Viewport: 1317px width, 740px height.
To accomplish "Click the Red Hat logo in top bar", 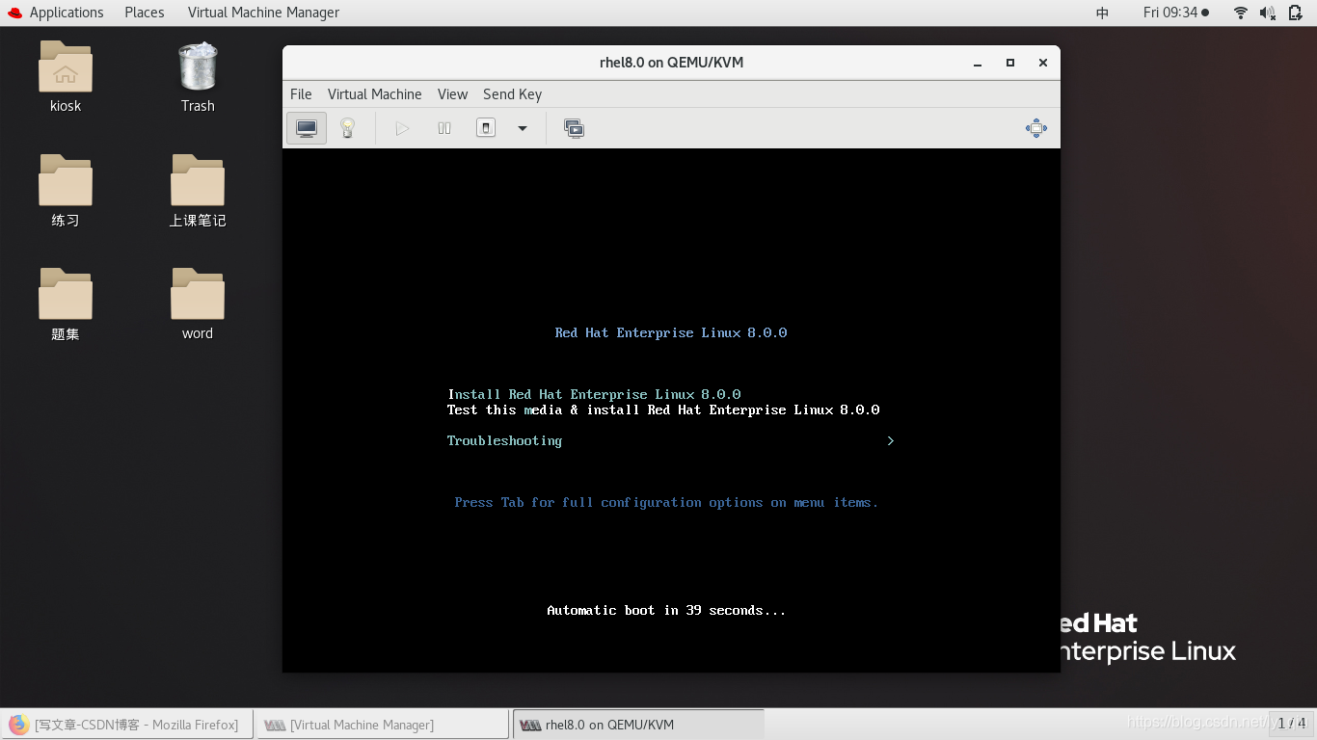I will (x=13, y=13).
